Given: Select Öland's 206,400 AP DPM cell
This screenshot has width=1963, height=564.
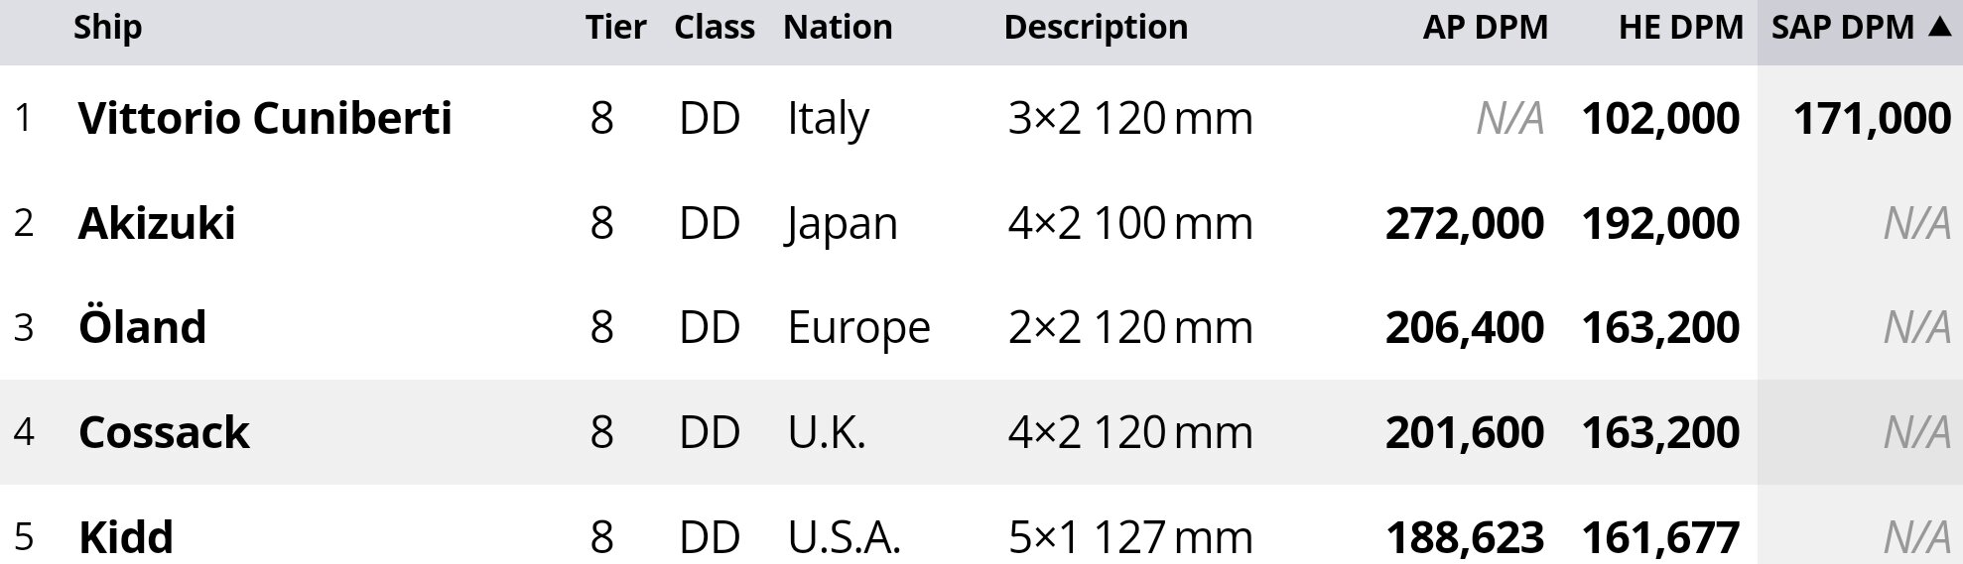Looking at the screenshot, I should [1464, 328].
